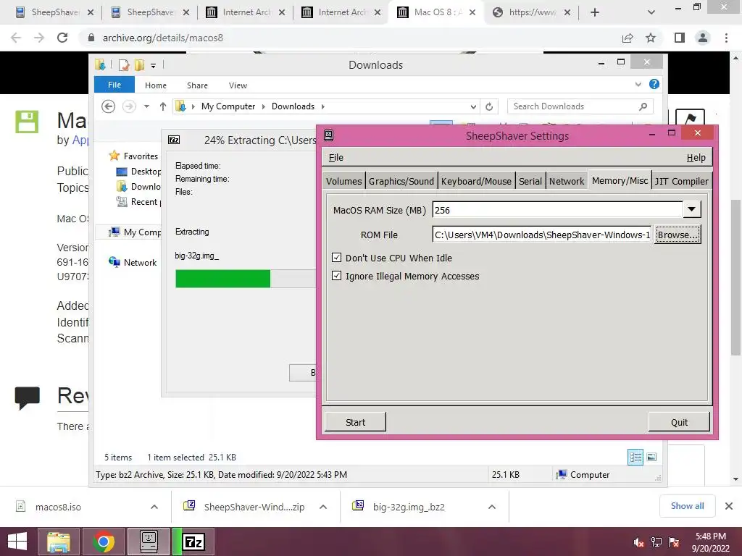
Task: Click the browser page vertical scrollbar
Action: pyautogui.click(x=736, y=277)
